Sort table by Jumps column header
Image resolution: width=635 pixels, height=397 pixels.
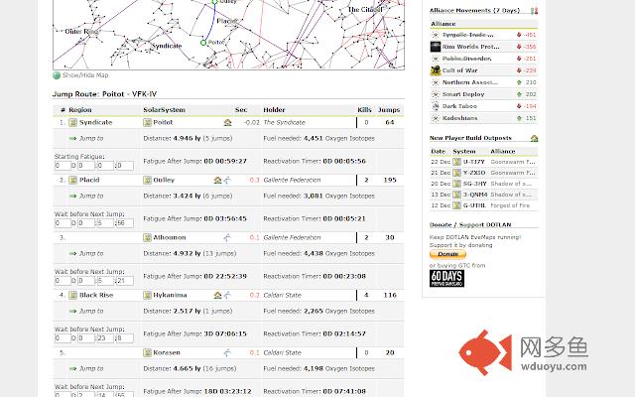(388, 109)
